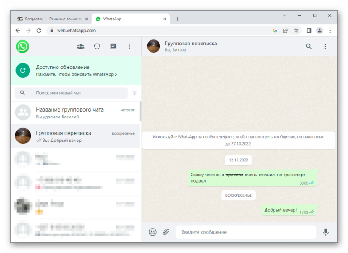Share this page via the share icon
This screenshot has height=253, width=348.
click(285, 30)
